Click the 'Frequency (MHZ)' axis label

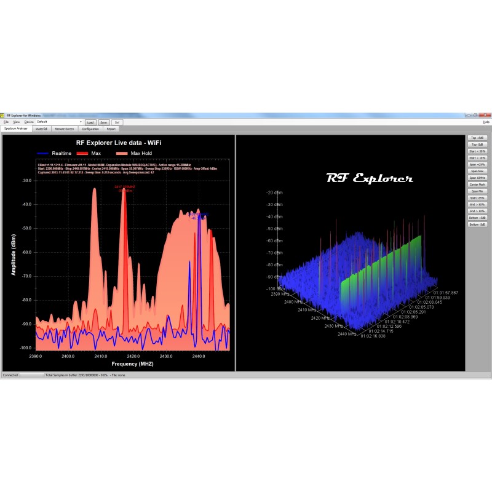click(x=132, y=364)
